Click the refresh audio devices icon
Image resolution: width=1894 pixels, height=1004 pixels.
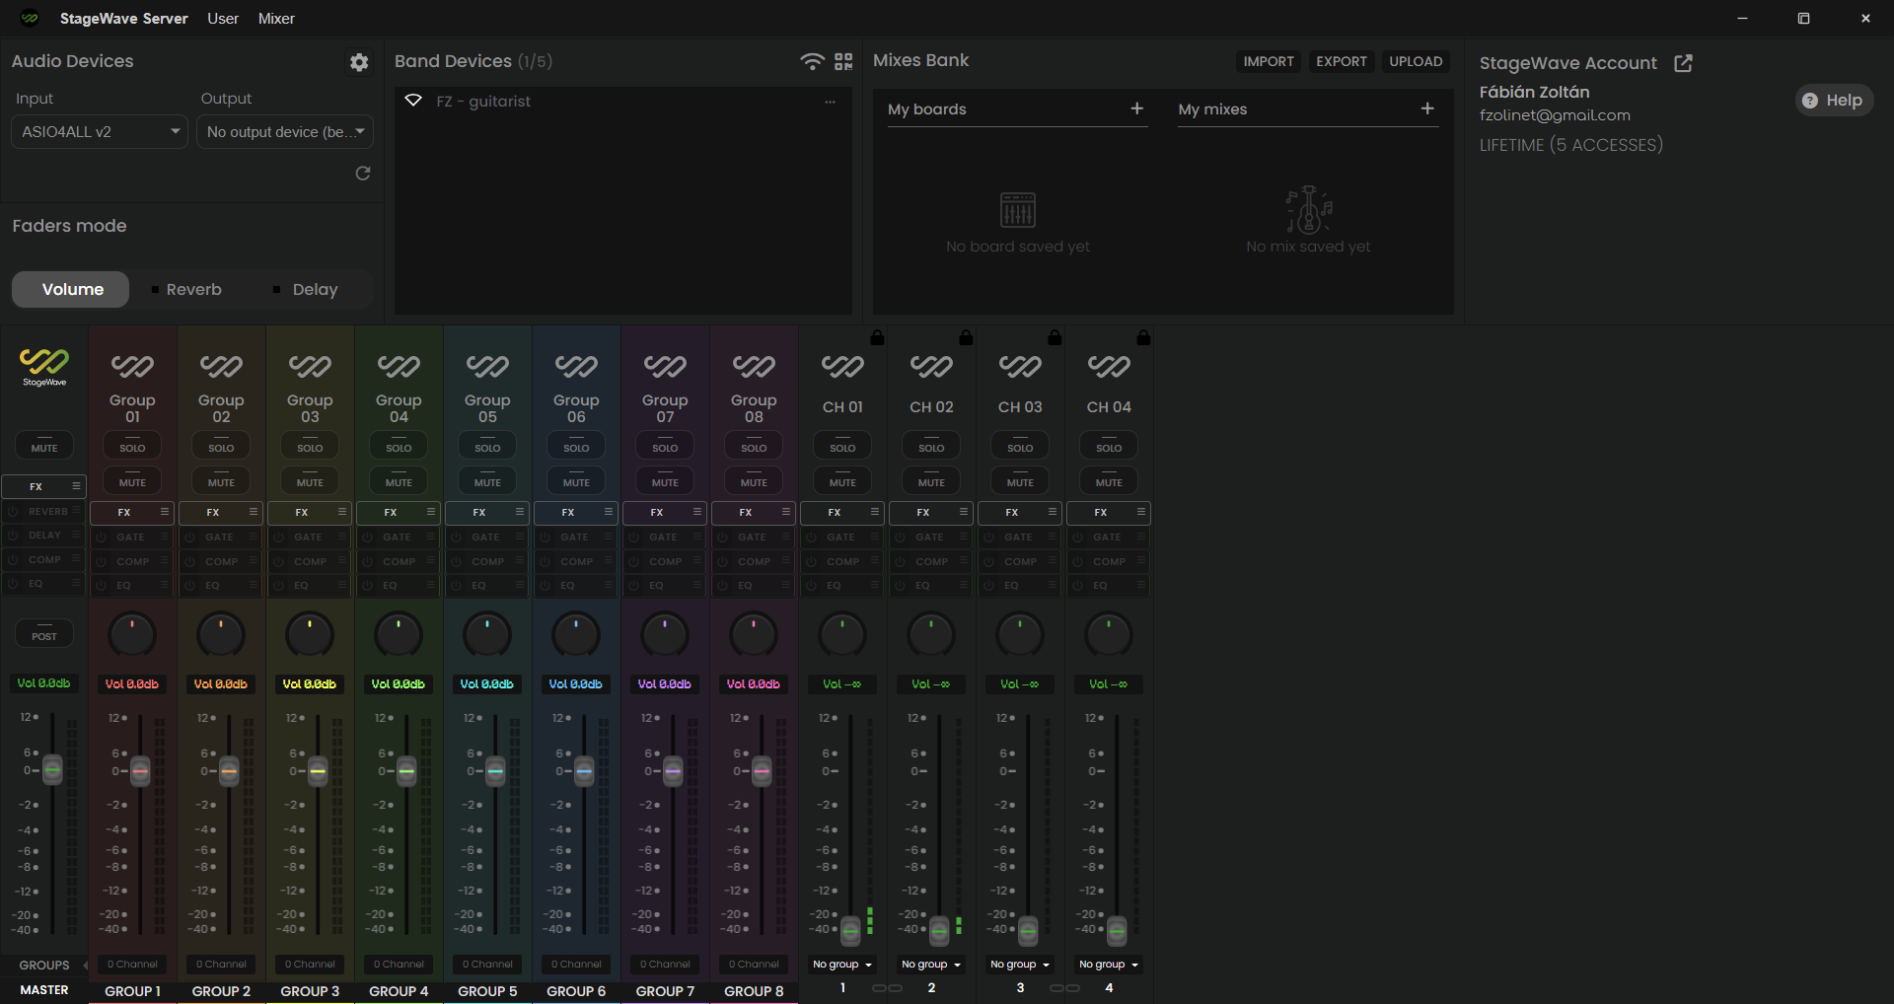tap(363, 174)
